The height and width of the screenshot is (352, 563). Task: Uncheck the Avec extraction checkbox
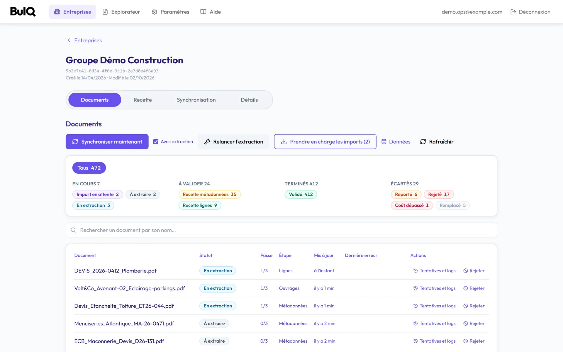pyautogui.click(x=156, y=142)
